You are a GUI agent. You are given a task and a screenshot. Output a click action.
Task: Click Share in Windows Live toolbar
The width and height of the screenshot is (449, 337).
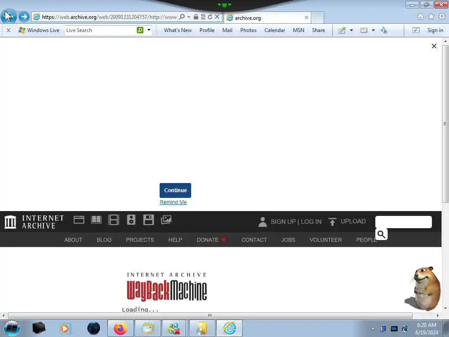[318, 30]
